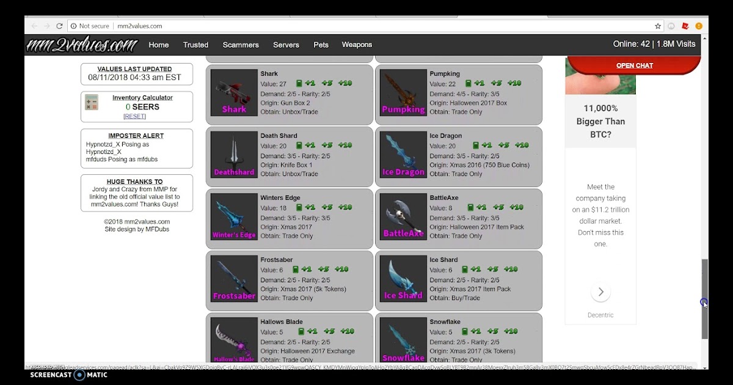The image size is (733, 385).
Task: Bookmark the page with the star icon
Action: click(658, 26)
